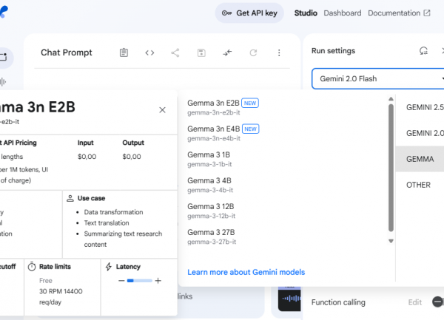Click the Latency indicator bar
444x320 pixels.
140,281
